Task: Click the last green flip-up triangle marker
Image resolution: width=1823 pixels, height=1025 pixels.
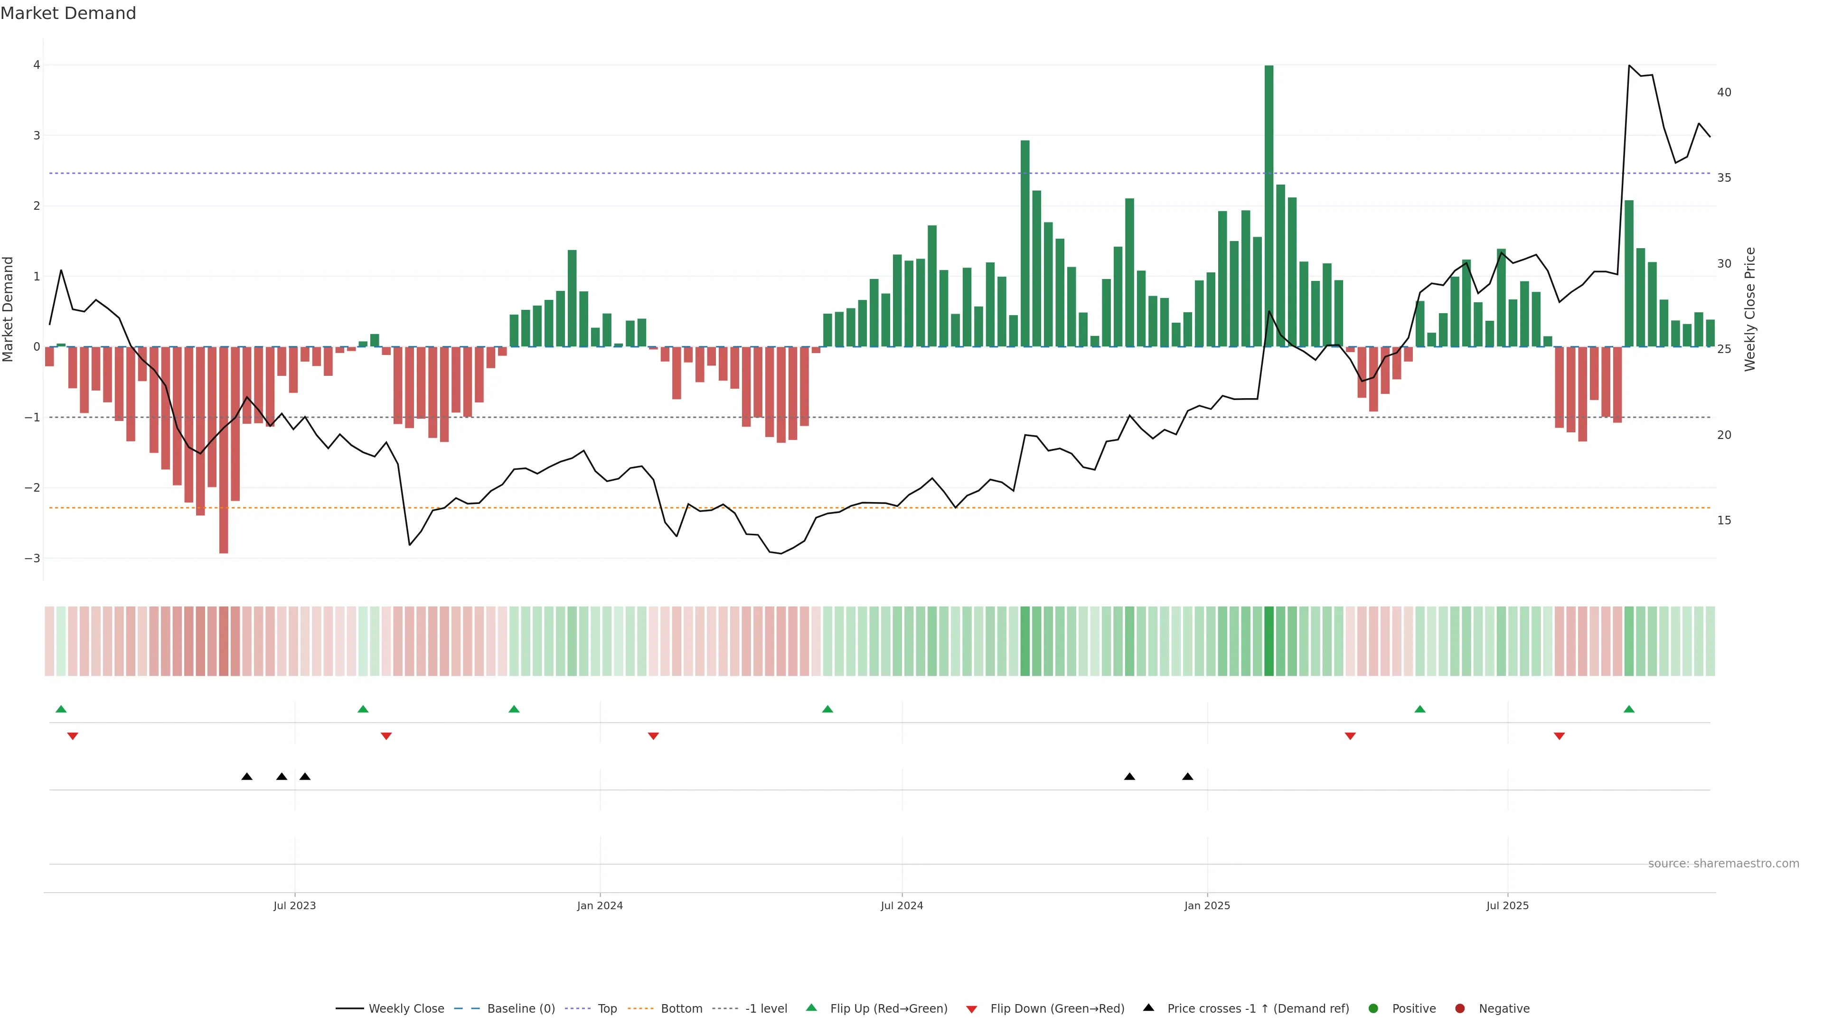Action: [1629, 709]
